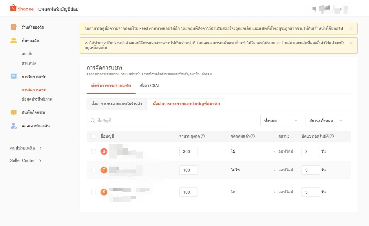Click the Shopee logo
Screen dimensions: 369x226
(x=22, y=9)
